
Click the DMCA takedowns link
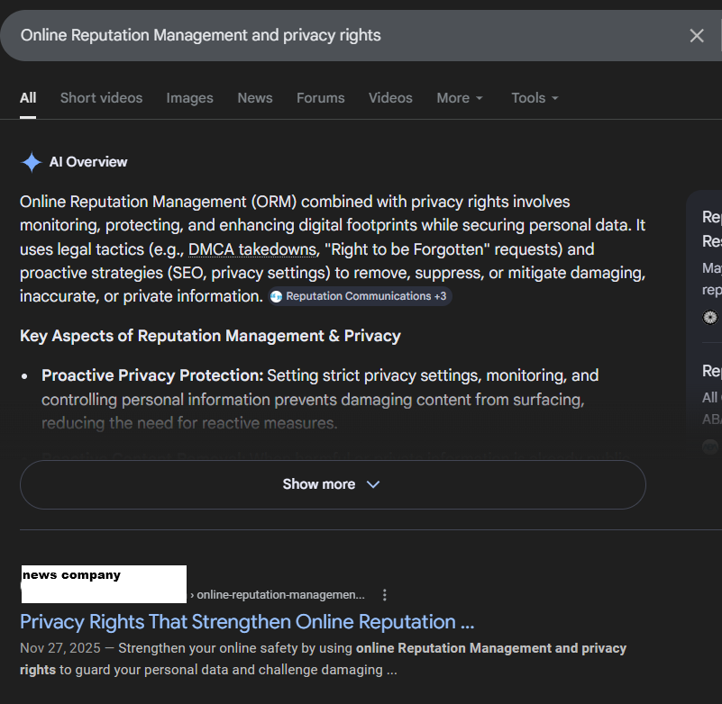point(252,249)
